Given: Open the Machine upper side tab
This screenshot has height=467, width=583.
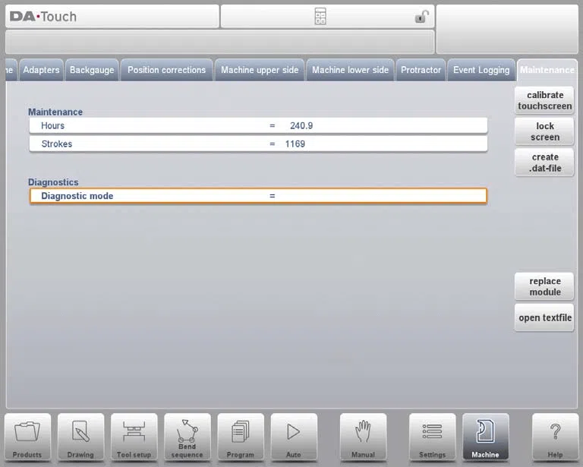Looking at the screenshot, I should pos(260,70).
